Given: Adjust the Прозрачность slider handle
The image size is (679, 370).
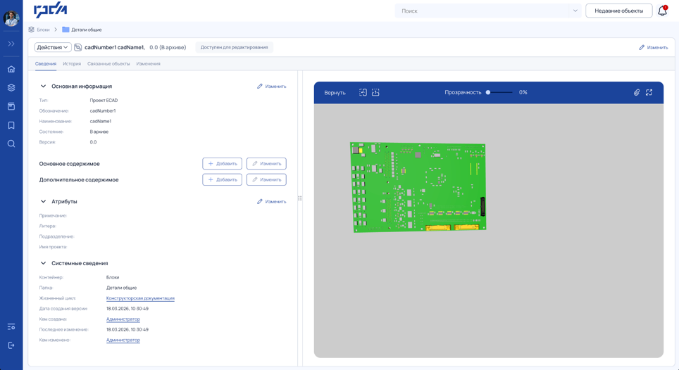Looking at the screenshot, I should click(488, 93).
